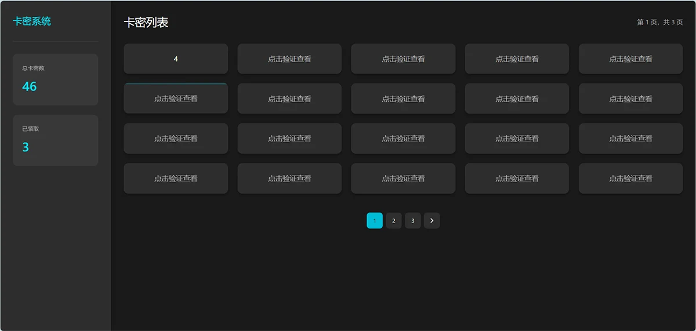Go to next page with chevron arrow
The height and width of the screenshot is (331, 696).
432,220
